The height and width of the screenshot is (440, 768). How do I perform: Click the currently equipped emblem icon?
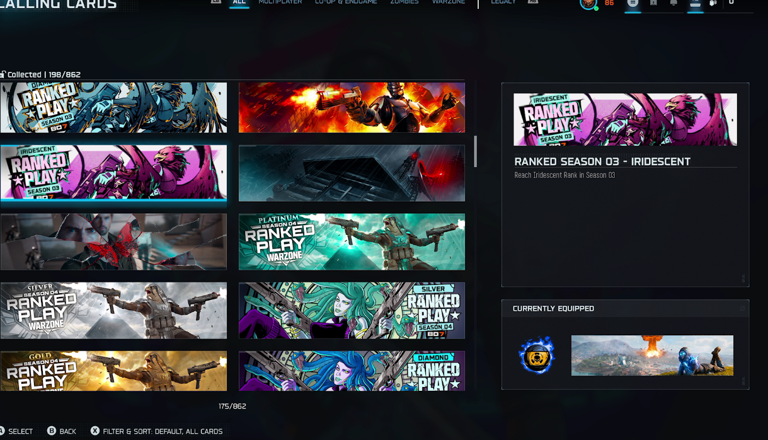pos(536,356)
